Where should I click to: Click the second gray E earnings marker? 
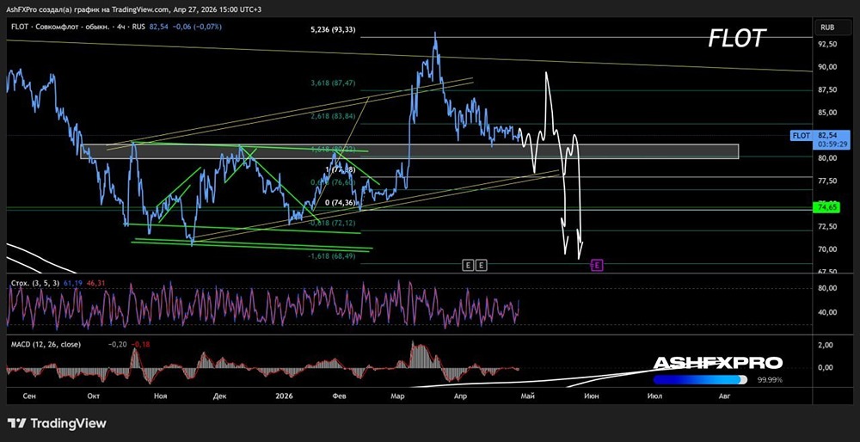(x=481, y=266)
